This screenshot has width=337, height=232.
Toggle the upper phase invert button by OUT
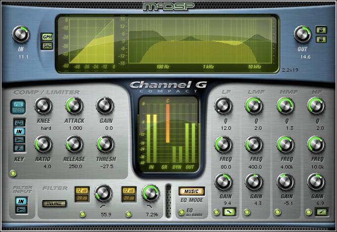coord(321,30)
